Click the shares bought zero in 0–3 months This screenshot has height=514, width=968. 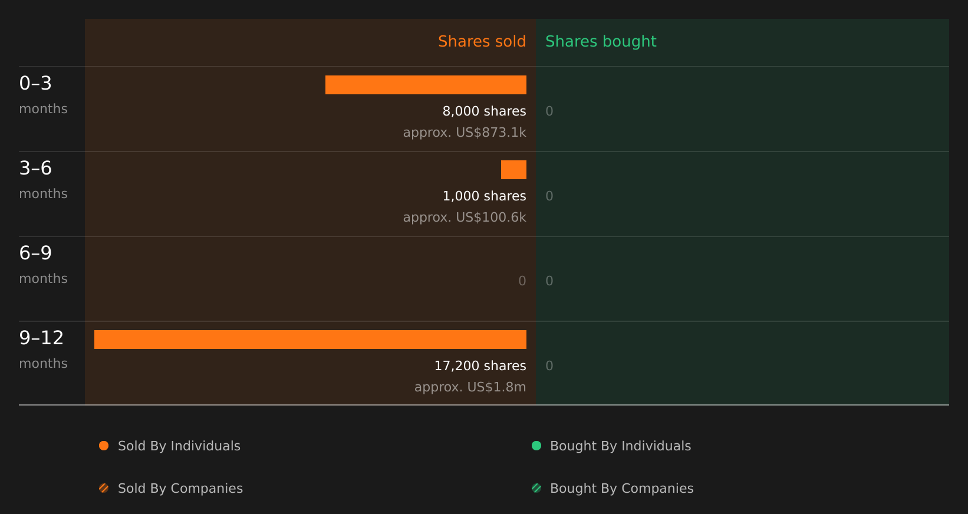[x=549, y=111]
